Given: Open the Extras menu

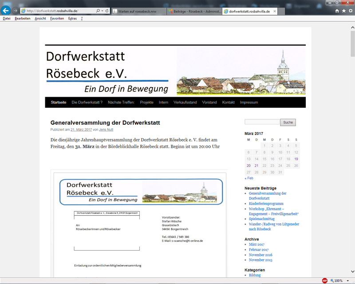Looking at the screenshot, I should click(72, 19).
